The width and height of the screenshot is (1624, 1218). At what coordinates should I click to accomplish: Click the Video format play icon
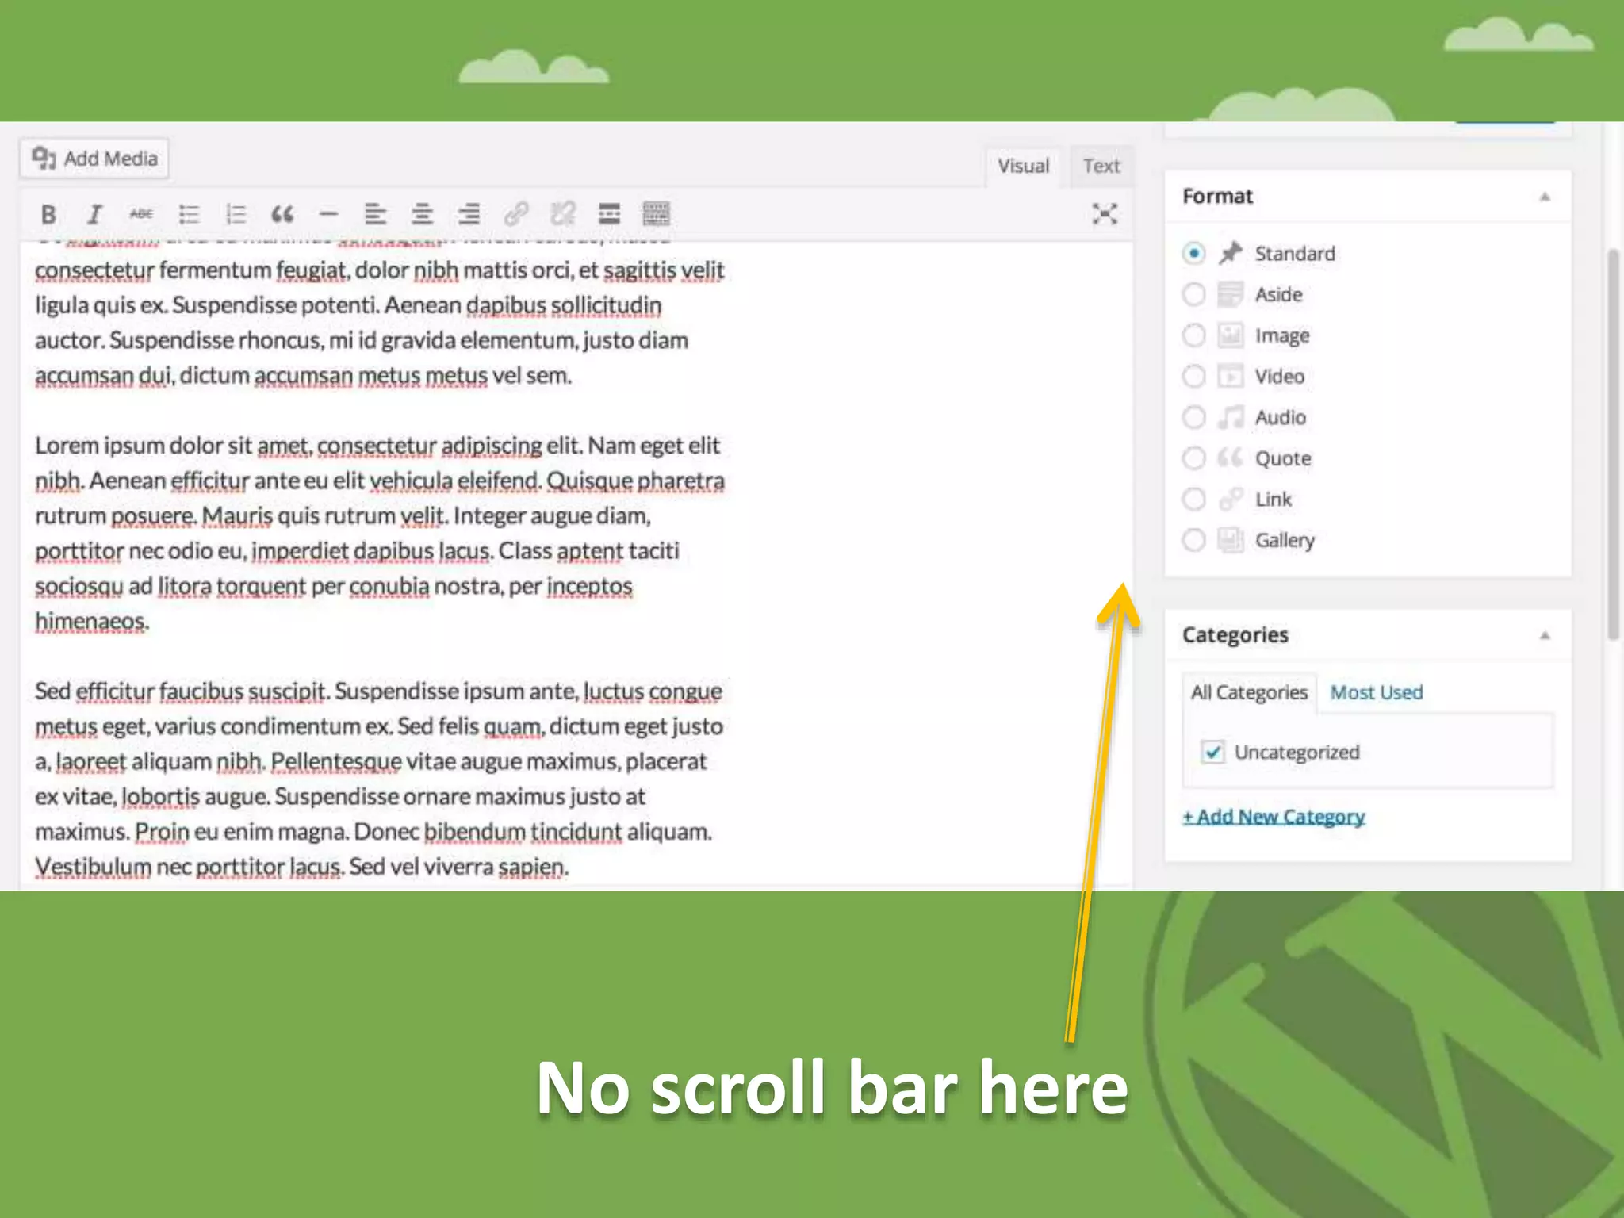[x=1231, y=377]
